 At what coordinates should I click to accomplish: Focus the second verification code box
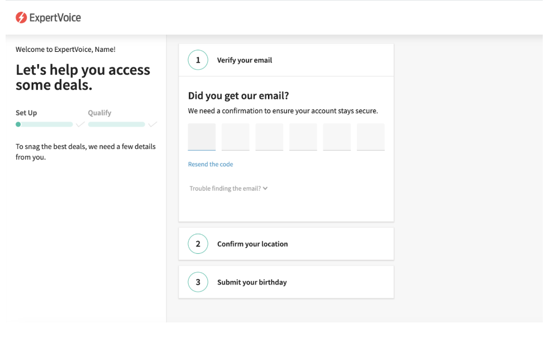236,137
